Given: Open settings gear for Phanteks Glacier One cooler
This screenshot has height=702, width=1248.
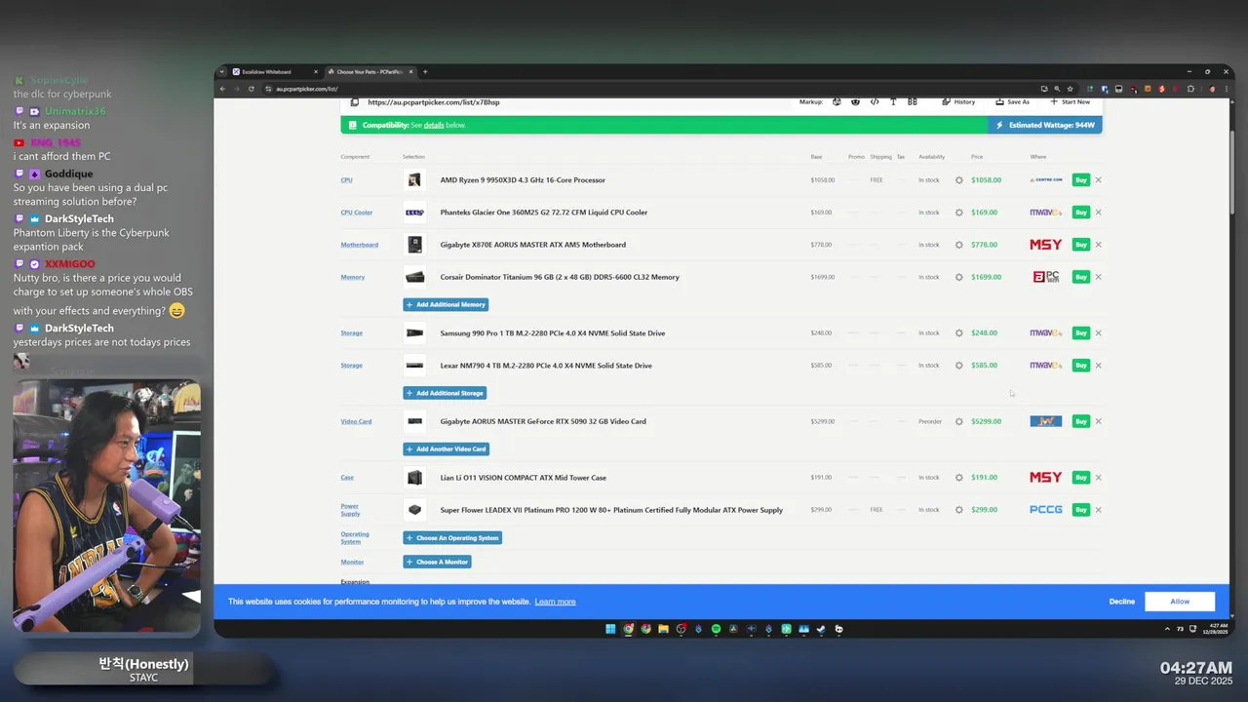Looking at the screenshot, I should tap(958, 213).
